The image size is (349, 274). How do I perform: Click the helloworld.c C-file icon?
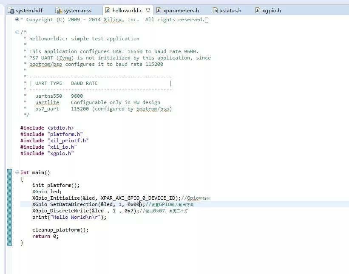point(108,11)
